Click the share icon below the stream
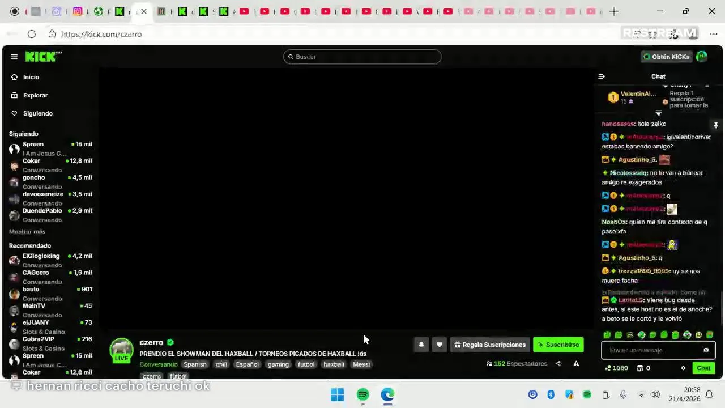The width and height of the screenshot is (725, 408). click(x=558, y=364)
